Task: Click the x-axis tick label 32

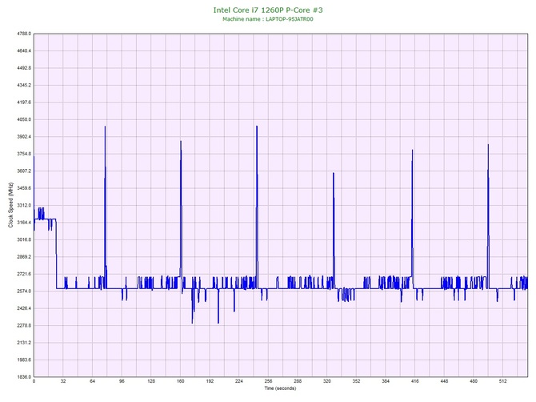Action: pyautogui.click(x=63, y=381)
